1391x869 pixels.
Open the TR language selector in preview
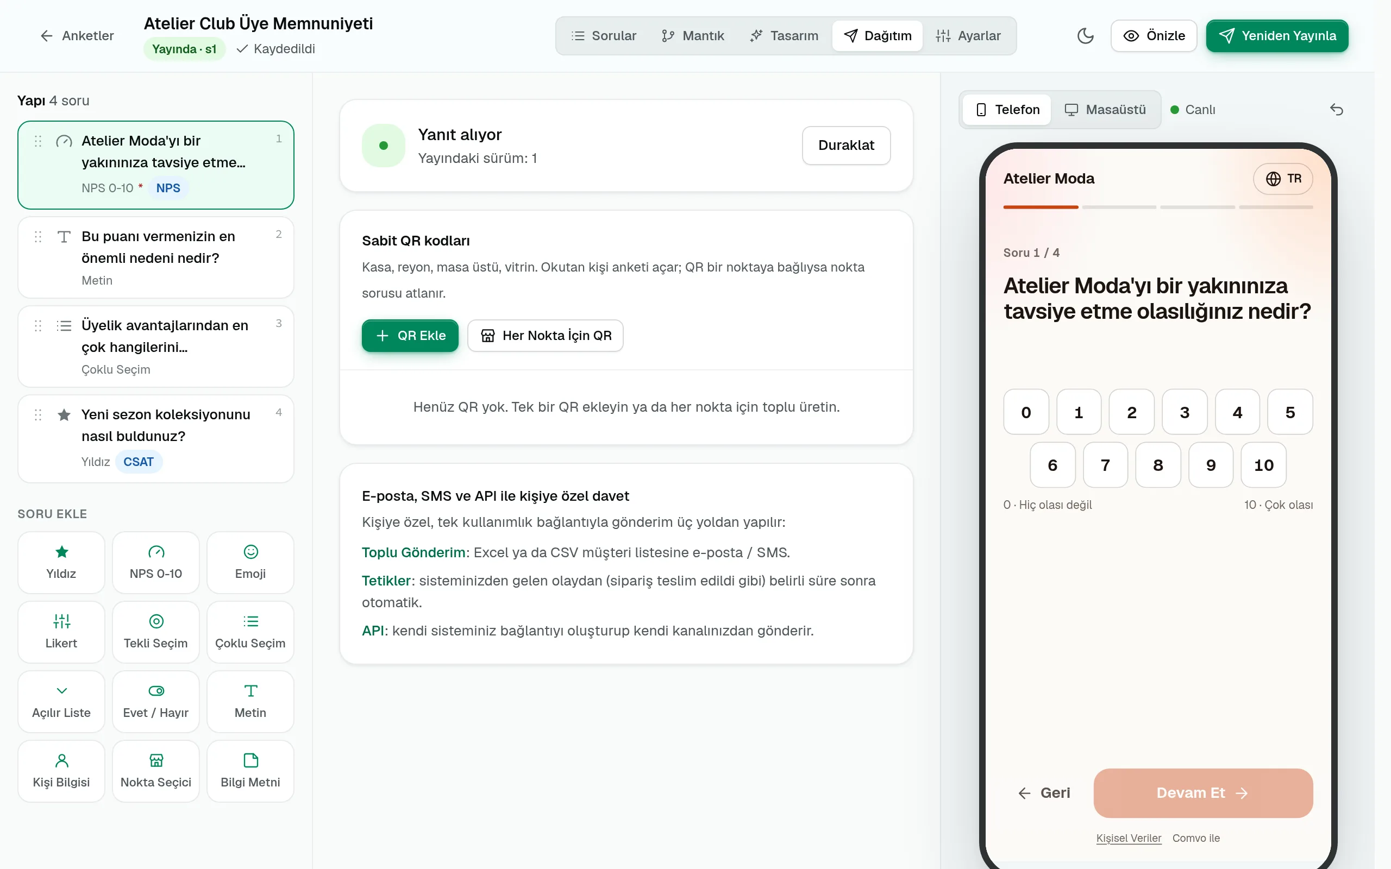pyautogui.click(x=1283, y=179)
